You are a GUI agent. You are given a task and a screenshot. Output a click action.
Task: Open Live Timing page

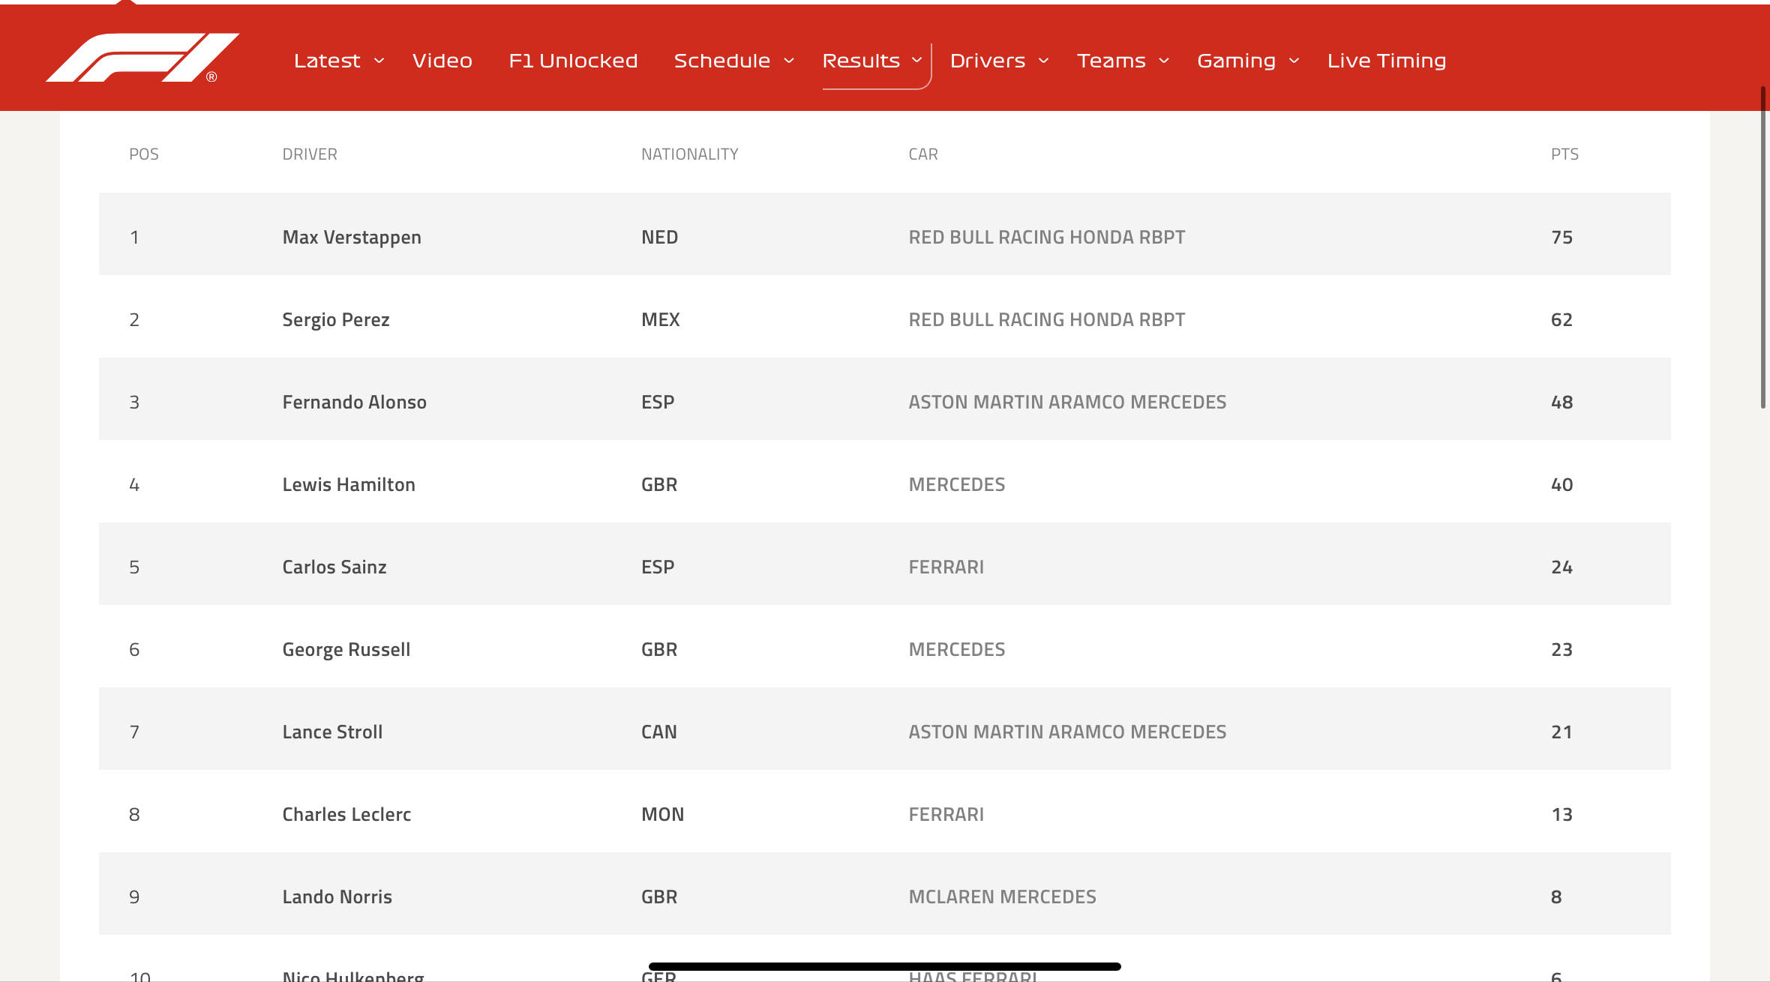[1386, 61]
